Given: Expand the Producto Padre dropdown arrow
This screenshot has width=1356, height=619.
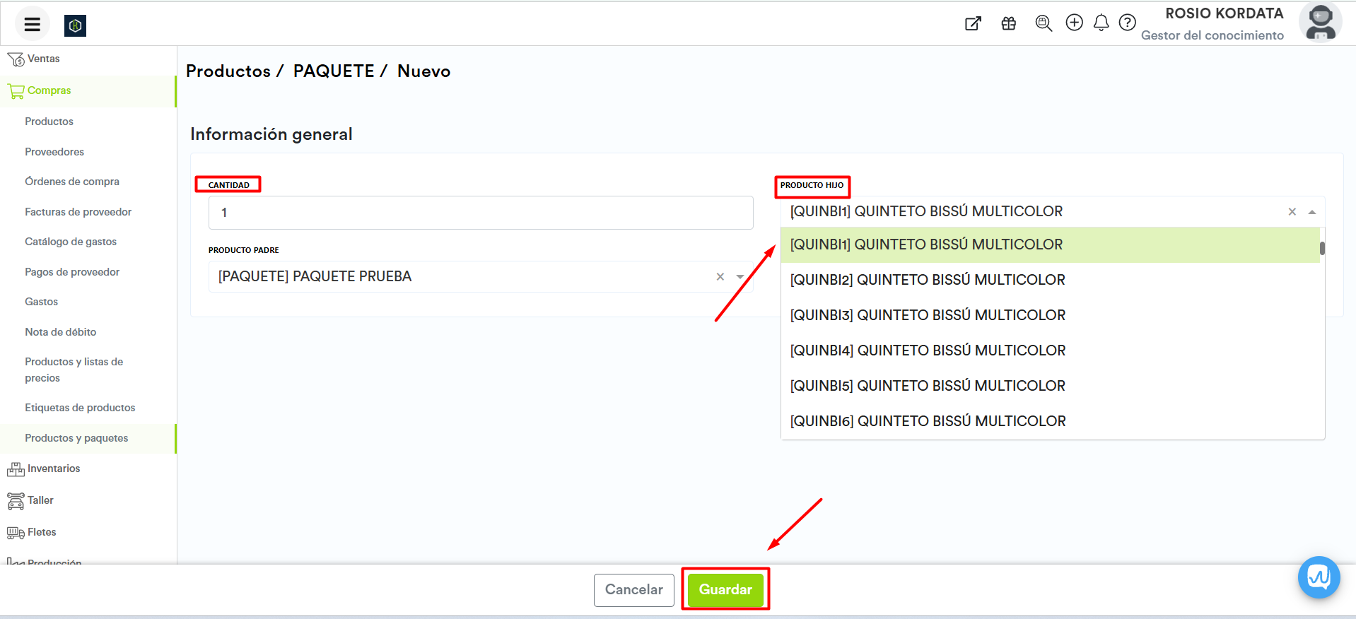Looking at the screenshot, I should coord(740,277).
